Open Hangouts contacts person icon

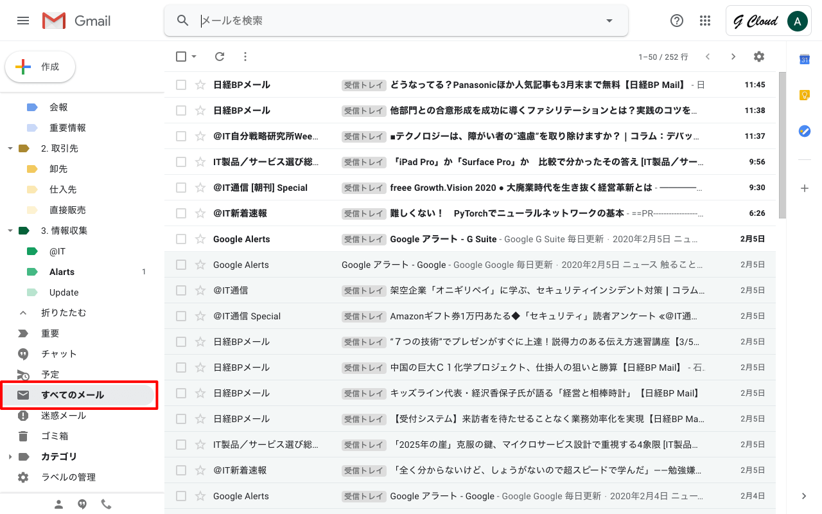pyautogui.click(x=58, y=504)
